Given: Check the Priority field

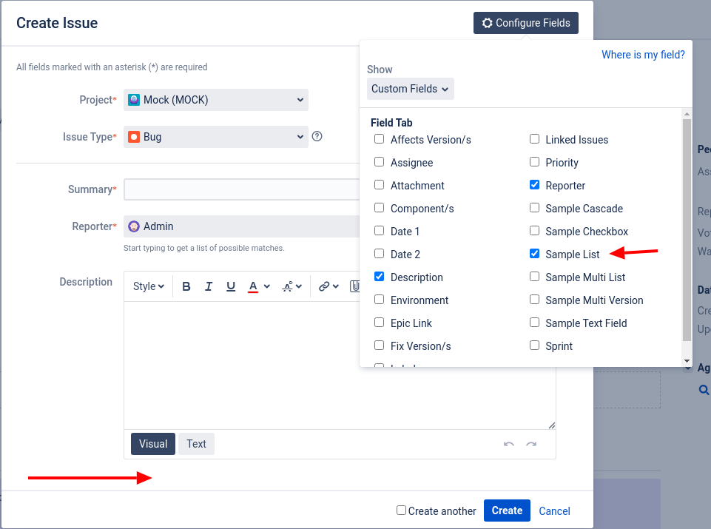Looking at the screenshot, I should (x=535, y=162).
